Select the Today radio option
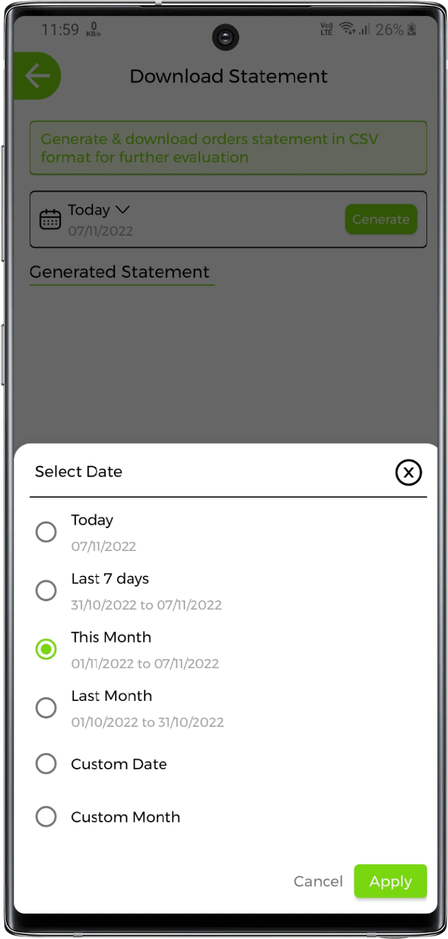The image size is (448, 939). (x=46, y=532)
